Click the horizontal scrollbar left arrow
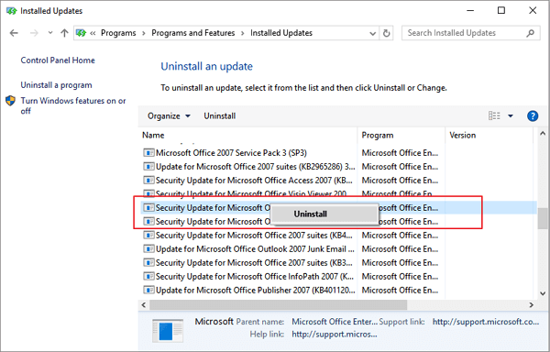 pyautogui.click(x=144, y=305)
